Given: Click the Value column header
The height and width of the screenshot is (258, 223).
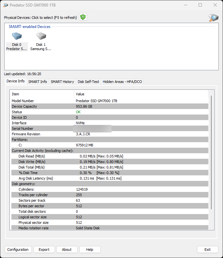Looking at the screenshot, I should [141, 94].
